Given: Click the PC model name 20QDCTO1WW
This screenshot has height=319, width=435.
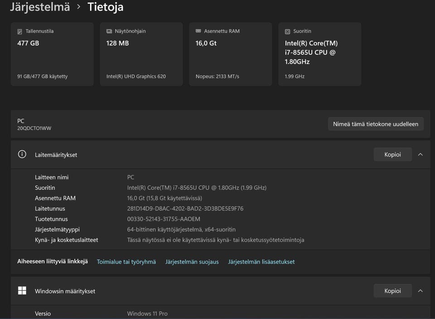Looking at the screenshot, I should tap(34, 128).
